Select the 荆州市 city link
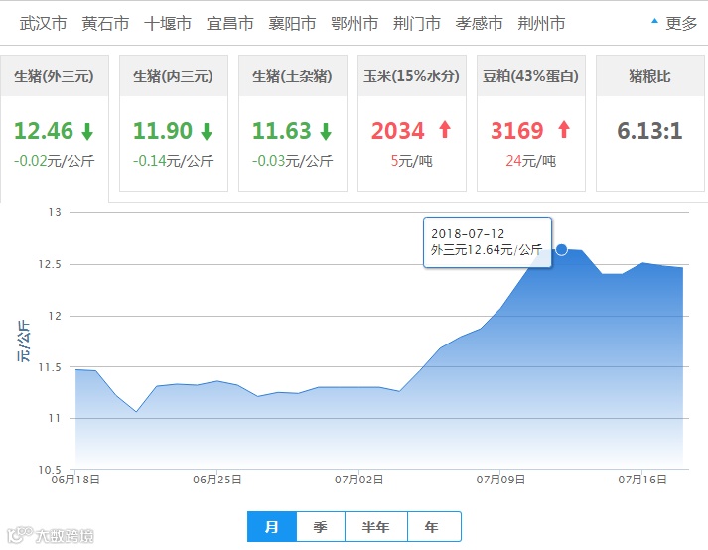 coord(541,23)
